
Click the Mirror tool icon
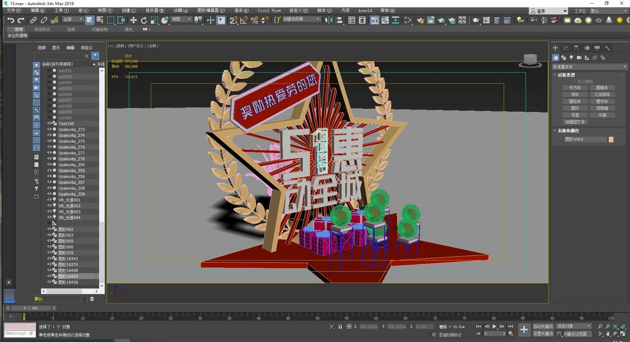point(328,20)
